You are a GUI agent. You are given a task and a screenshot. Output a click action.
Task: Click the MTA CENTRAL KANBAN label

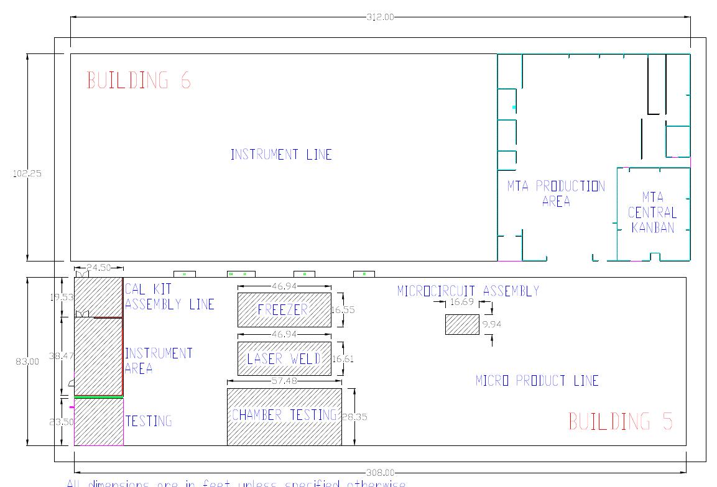tap(652, 212)
